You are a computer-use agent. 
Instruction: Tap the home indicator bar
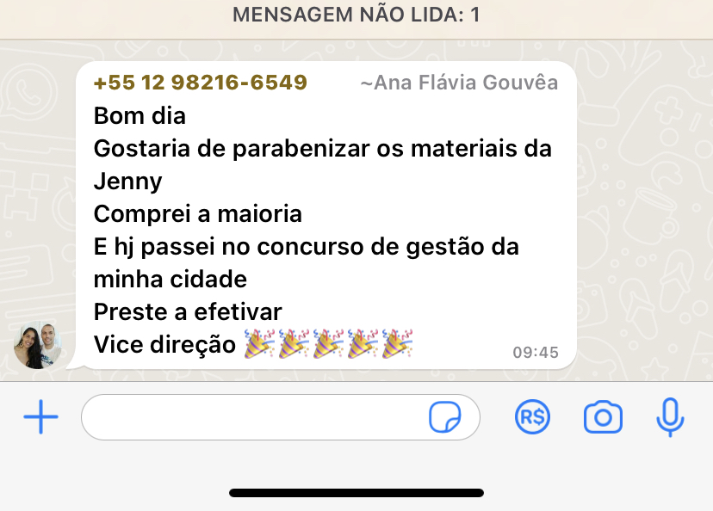[356, 493]
